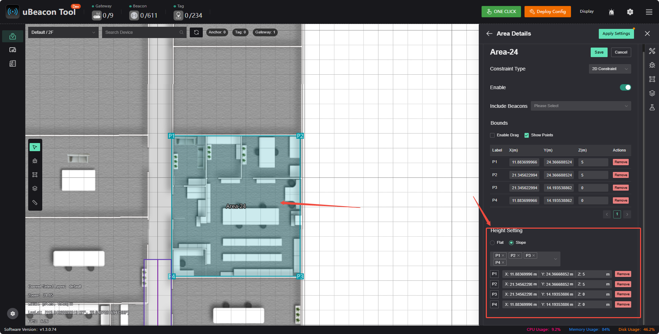659x334 pixels.
Task: Select the pointer tool in map toolbar
Action: (35, 147)
